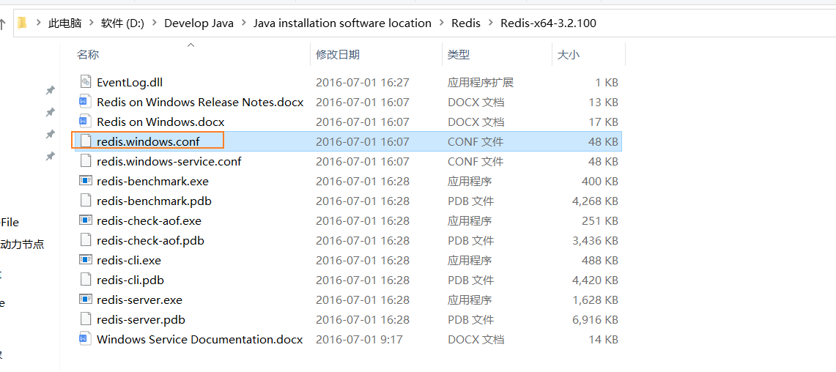Viewport: 836px width, 372px height.
Task: Click 2016-07-01 16:27 modified date
Action: point(363,83)
